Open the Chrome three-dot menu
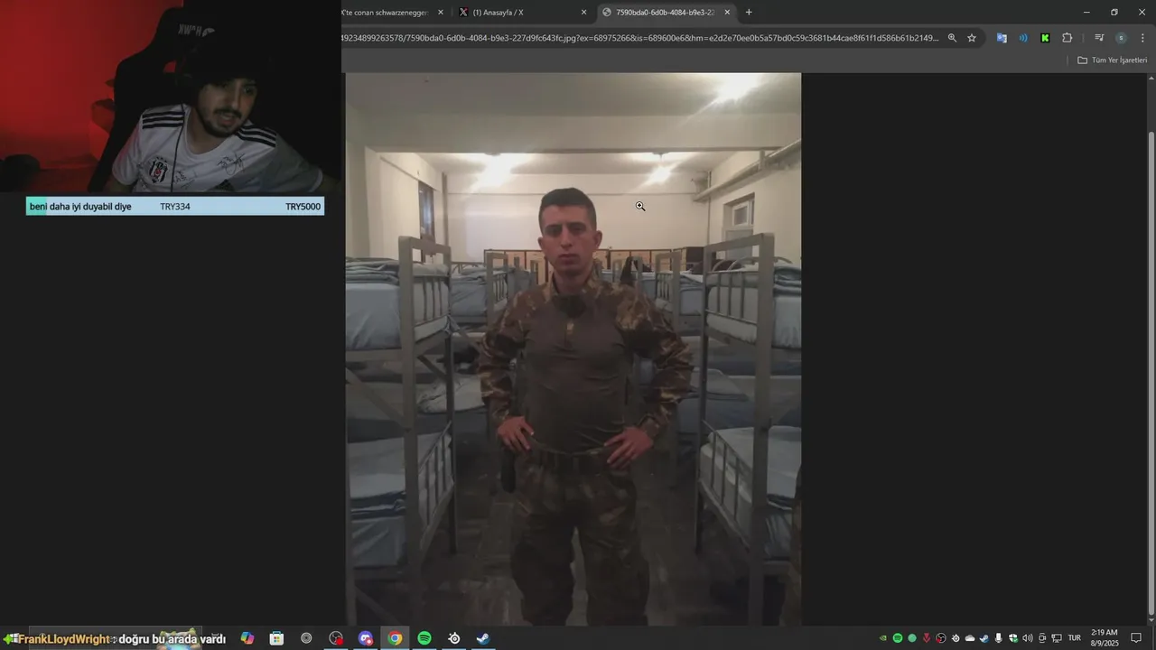The height and width of the screenshot is (650, 1156). (1143, 38)
